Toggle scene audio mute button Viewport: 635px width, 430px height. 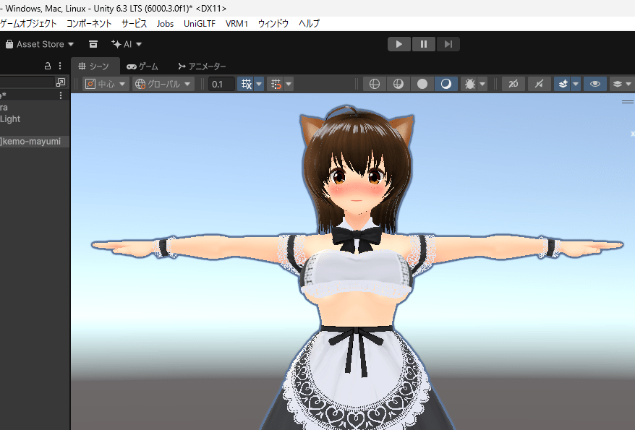[538, 84]
